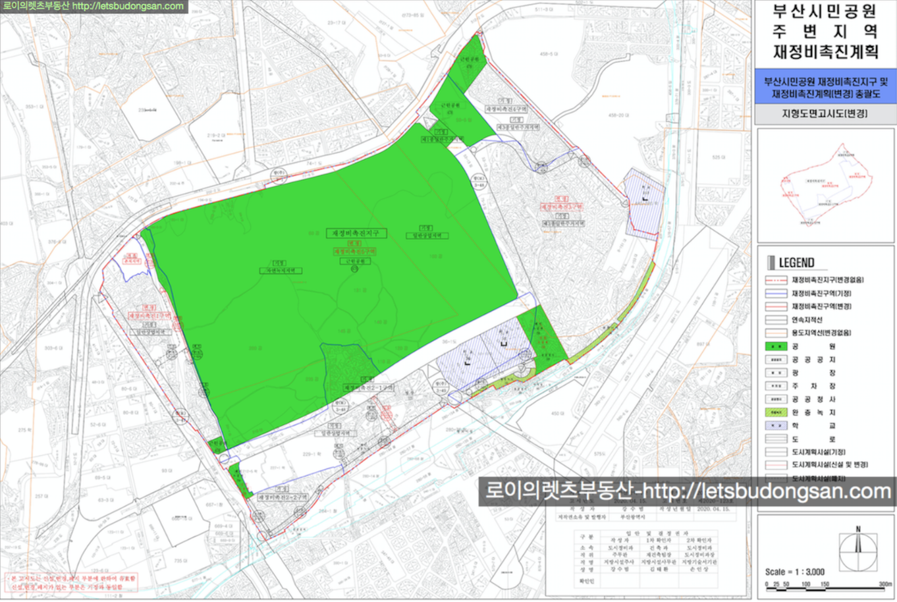Image resolution: width=897 pixels, height=602 pixels.
Task: Click the 주차장 legend label
Action: (x=813, y=386)
